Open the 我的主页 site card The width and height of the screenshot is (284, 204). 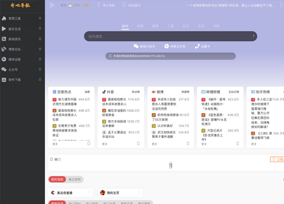[121, 193]
